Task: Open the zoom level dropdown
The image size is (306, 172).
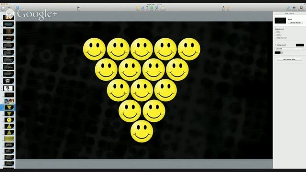Action: 10,8
